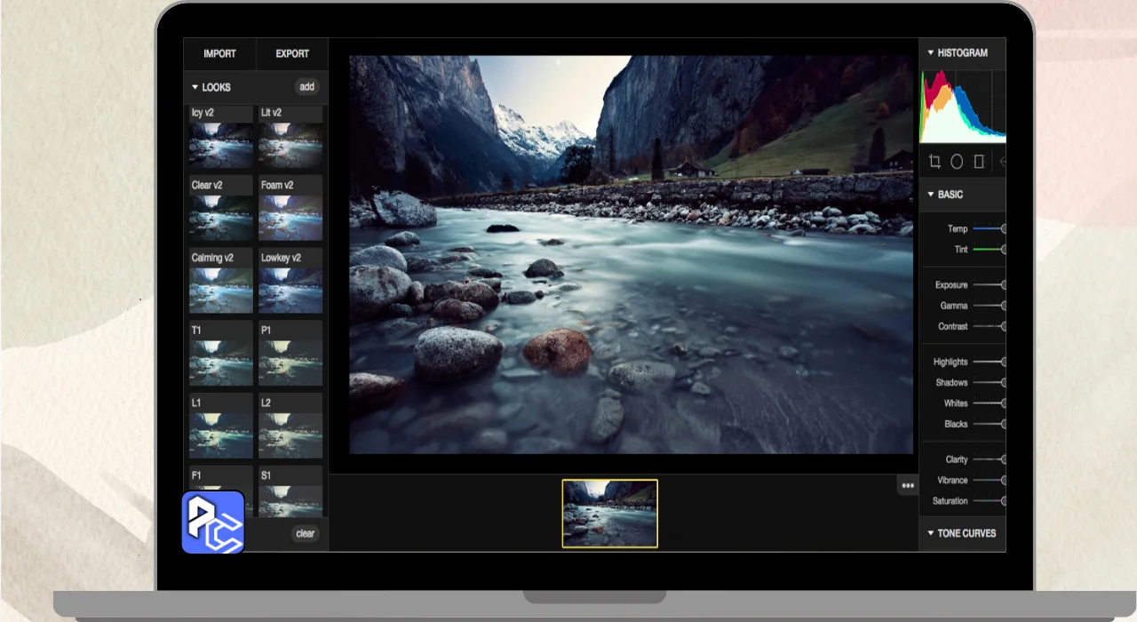
Task: Click the Saturation slider handle
Action: click(1003, 501)
